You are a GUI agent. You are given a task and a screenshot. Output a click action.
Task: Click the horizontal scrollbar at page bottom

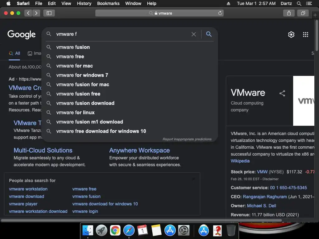click(x=141, y=220)
